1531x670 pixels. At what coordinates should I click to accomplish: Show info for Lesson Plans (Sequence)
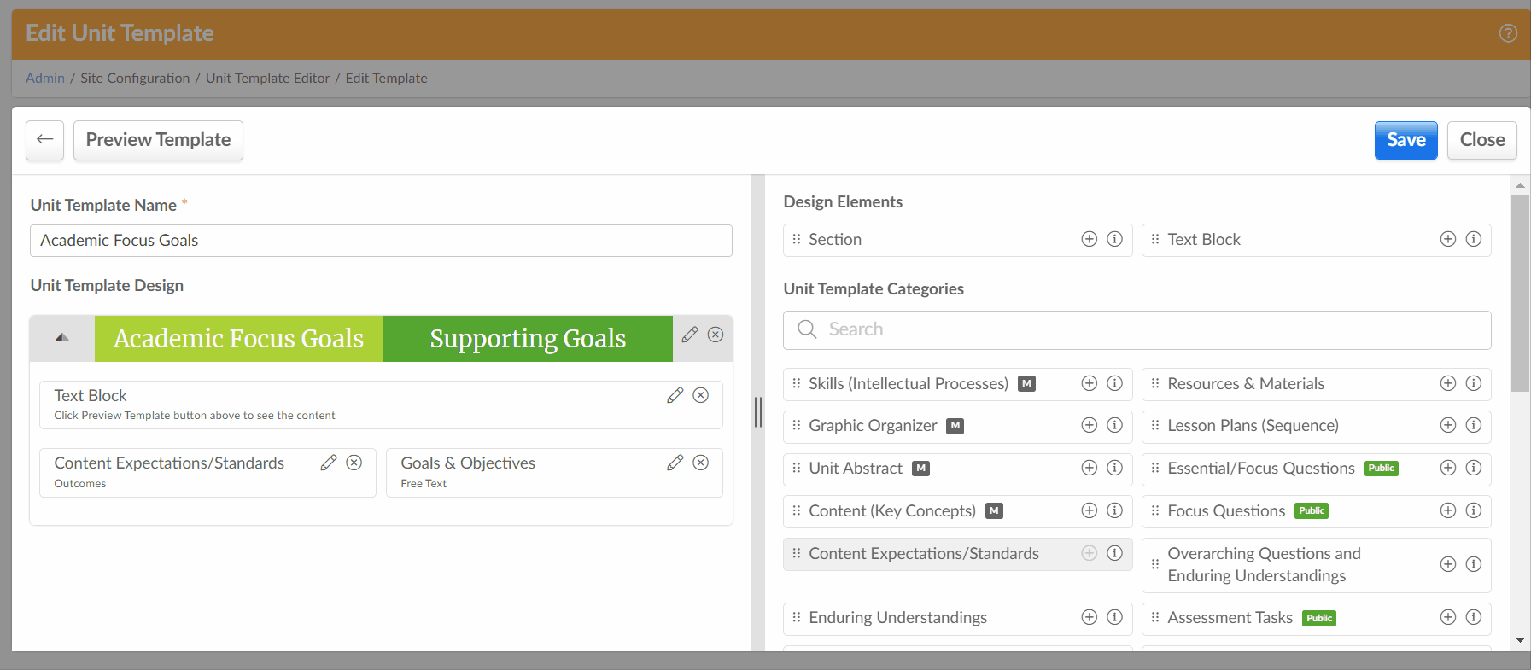(1473, 425)
